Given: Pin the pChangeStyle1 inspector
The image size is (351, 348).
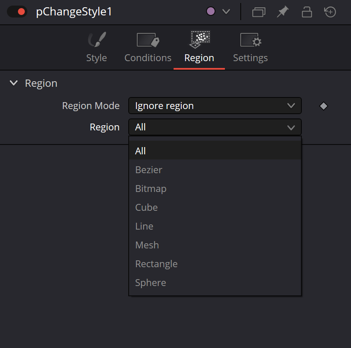Looking at the screenshot, I should [x=283, y=12].
